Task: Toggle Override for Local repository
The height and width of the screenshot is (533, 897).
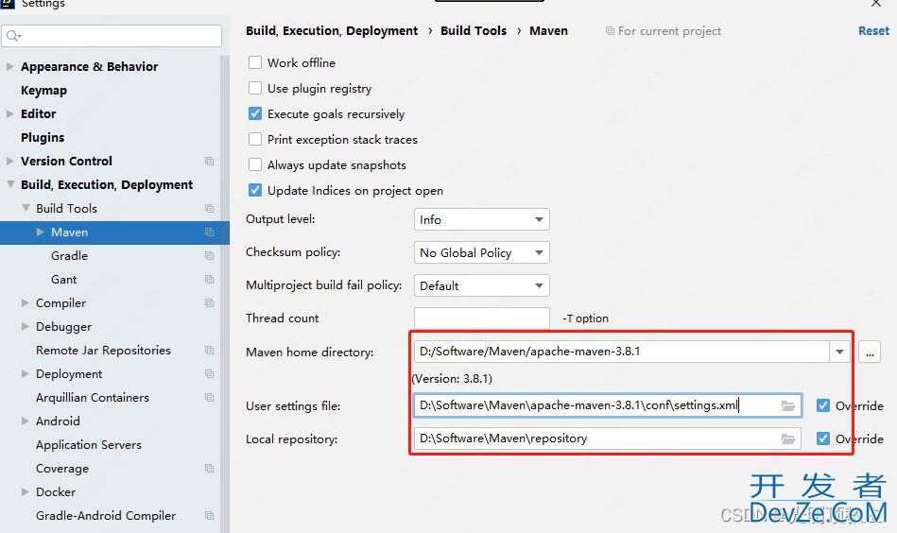Action: (x=823, y=438)
